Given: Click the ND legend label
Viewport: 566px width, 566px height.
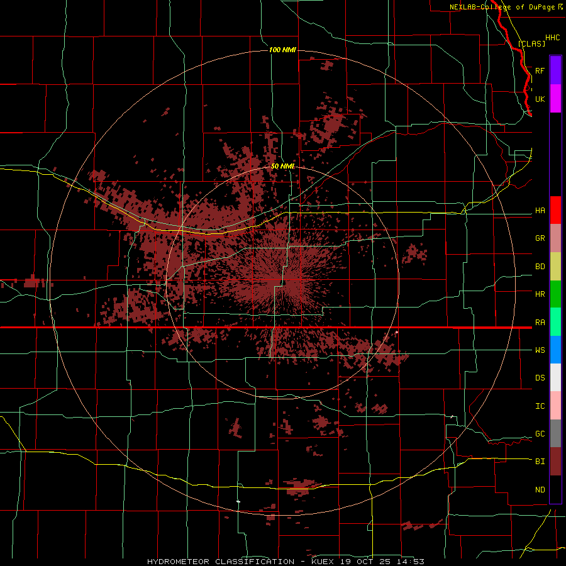Looking at the screenshot, I should 540,490.
